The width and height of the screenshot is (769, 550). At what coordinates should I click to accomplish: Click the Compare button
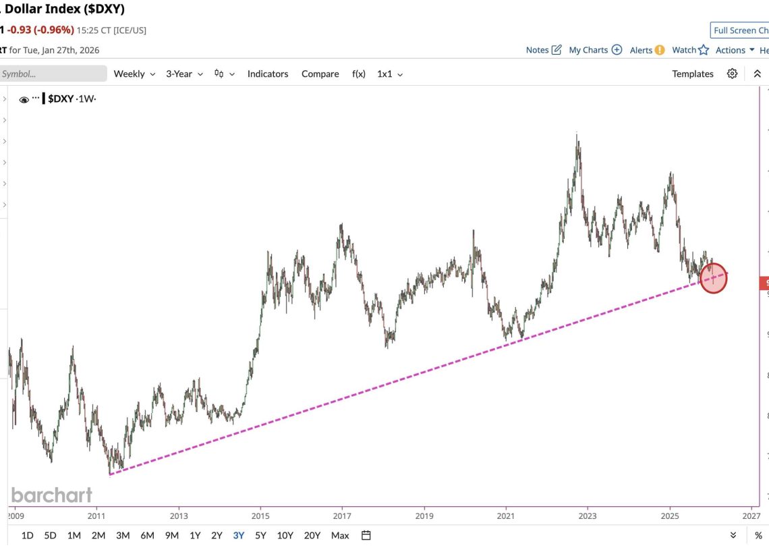click(x=320, y=74)
